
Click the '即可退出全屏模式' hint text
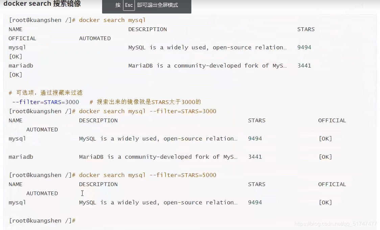(x=158, y=5)
